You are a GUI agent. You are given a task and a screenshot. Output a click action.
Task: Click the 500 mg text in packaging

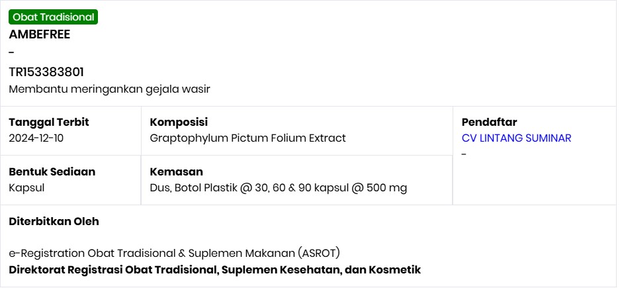386,188
